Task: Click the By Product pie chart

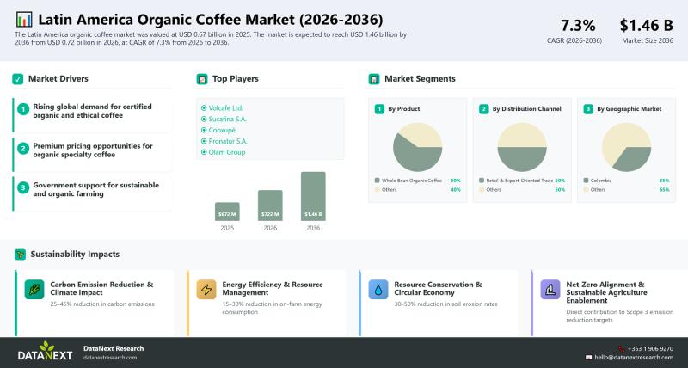Action: click(417, 146)
